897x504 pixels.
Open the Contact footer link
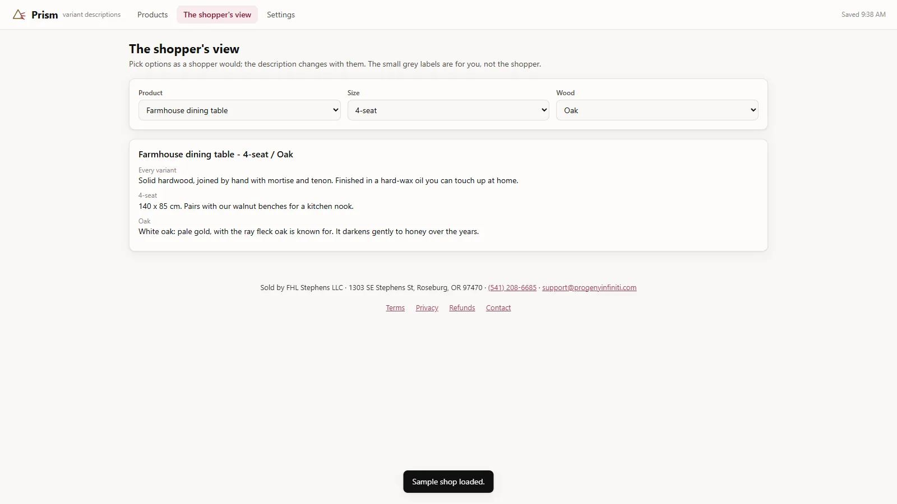pyautogui.click(x=498, y=308)
